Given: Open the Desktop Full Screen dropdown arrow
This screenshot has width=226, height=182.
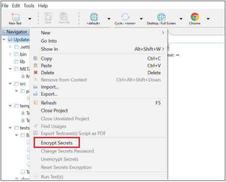Looking at the screenshot, I should point(181,19).
